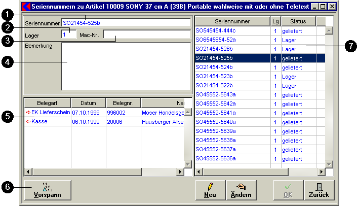Image resolution: width=359 pixels, height=206 pixels.
Task: Click the Datum column header
Action: tap(87, 103)
